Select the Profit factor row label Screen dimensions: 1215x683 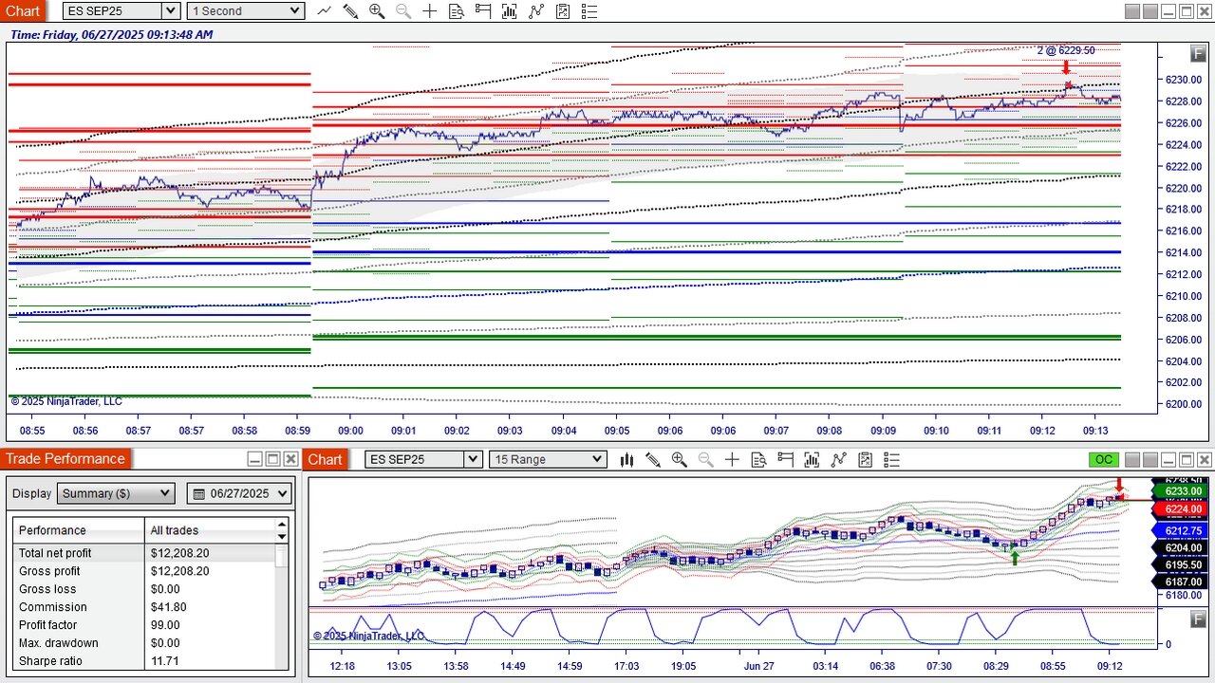point(48,625)
